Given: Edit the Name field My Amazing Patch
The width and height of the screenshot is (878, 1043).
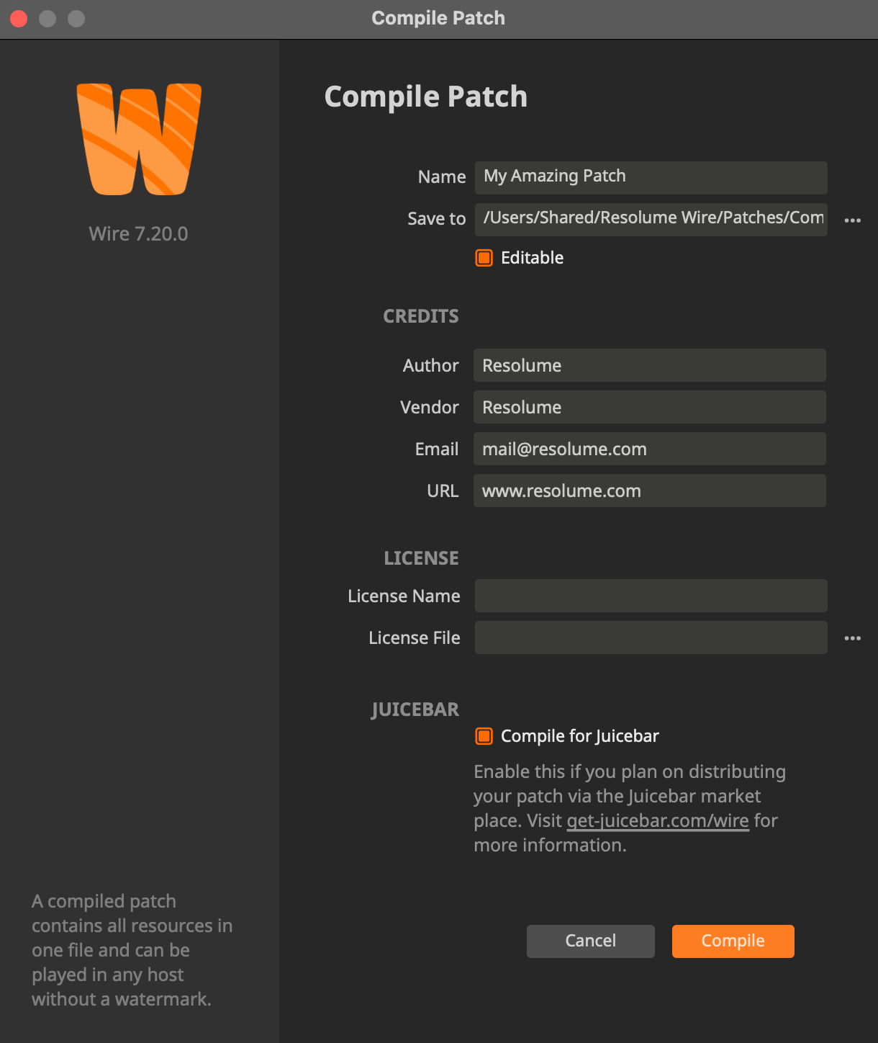Looking at the screenshot, I should point(651,178).
